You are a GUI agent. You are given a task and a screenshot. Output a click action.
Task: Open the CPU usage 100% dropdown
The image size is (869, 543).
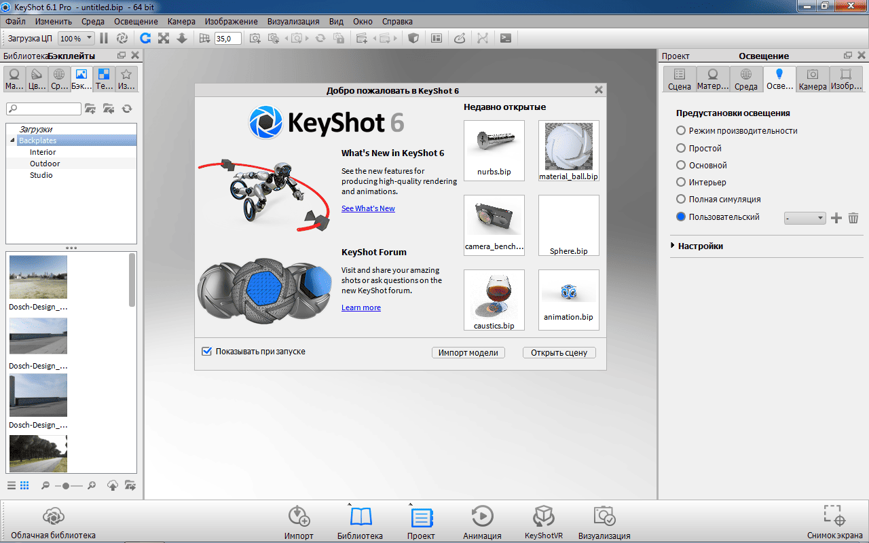[x=76, y=39]
